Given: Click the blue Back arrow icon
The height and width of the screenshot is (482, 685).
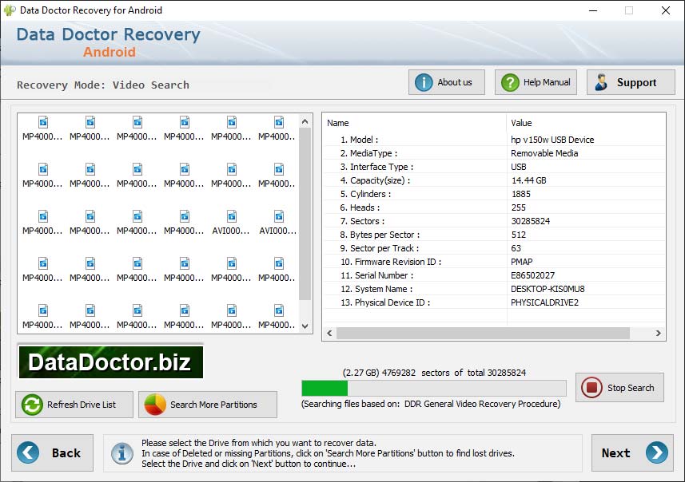Looking at the screenshot, I should (27, 452).
